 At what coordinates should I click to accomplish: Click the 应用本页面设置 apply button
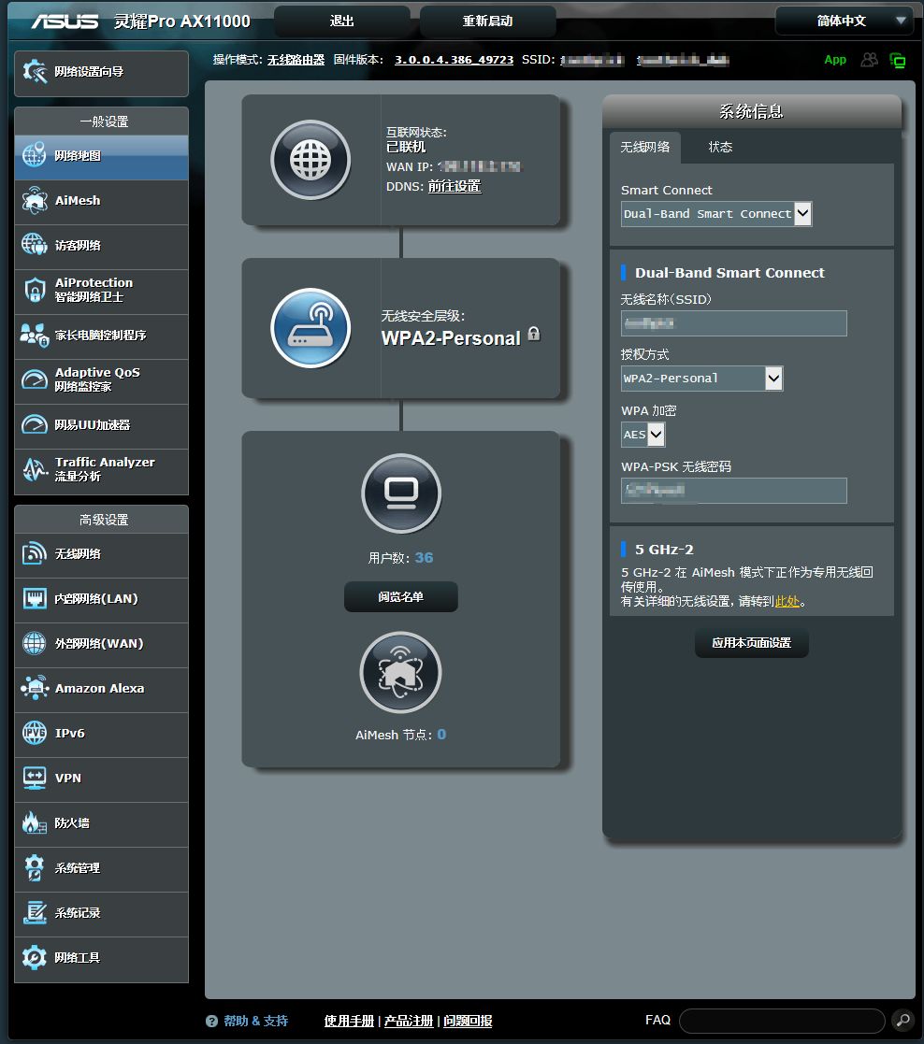coord(752,642)
